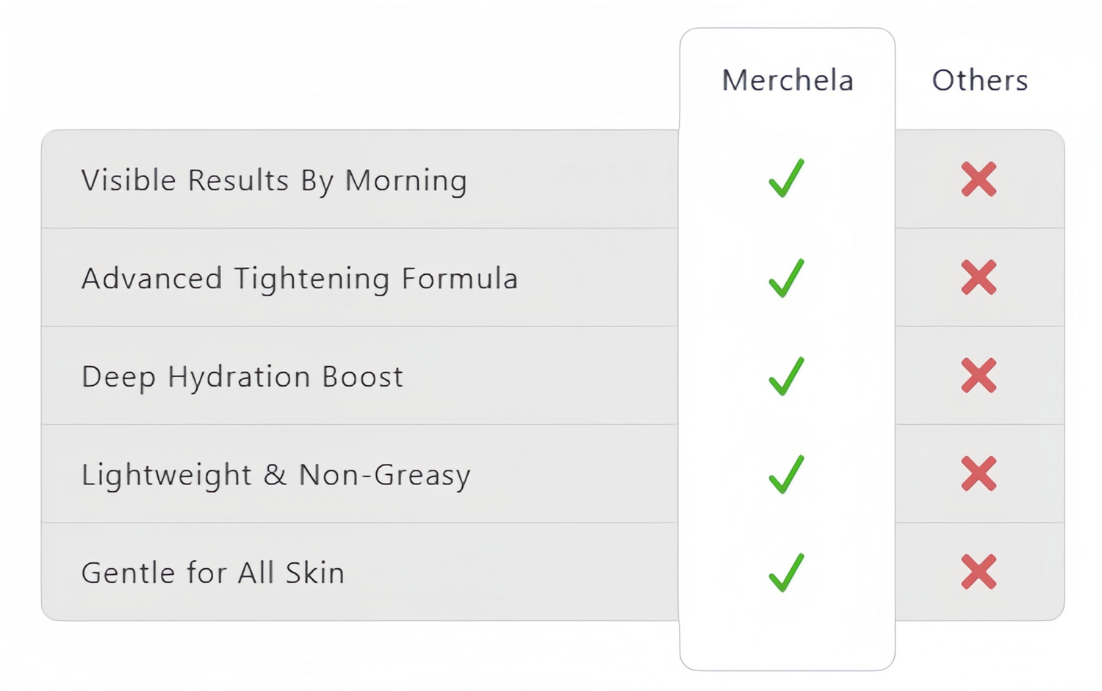Click the word Morning in first row
The height and width of the screenshot is (691, 1102).
tap(406, 181)
